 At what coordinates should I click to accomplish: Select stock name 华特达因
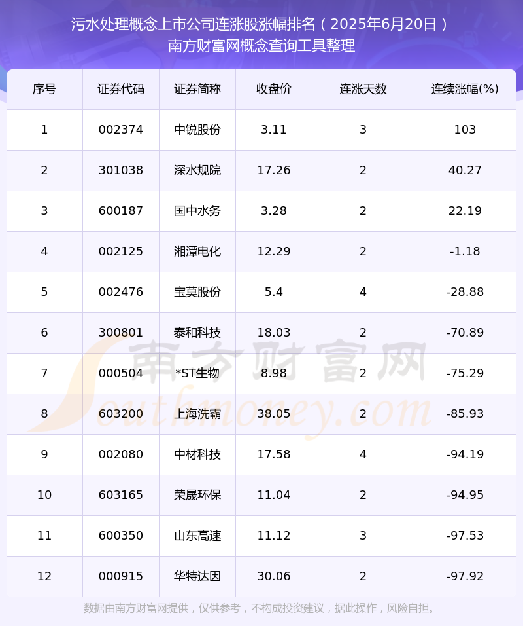click(x=197, y=576)
